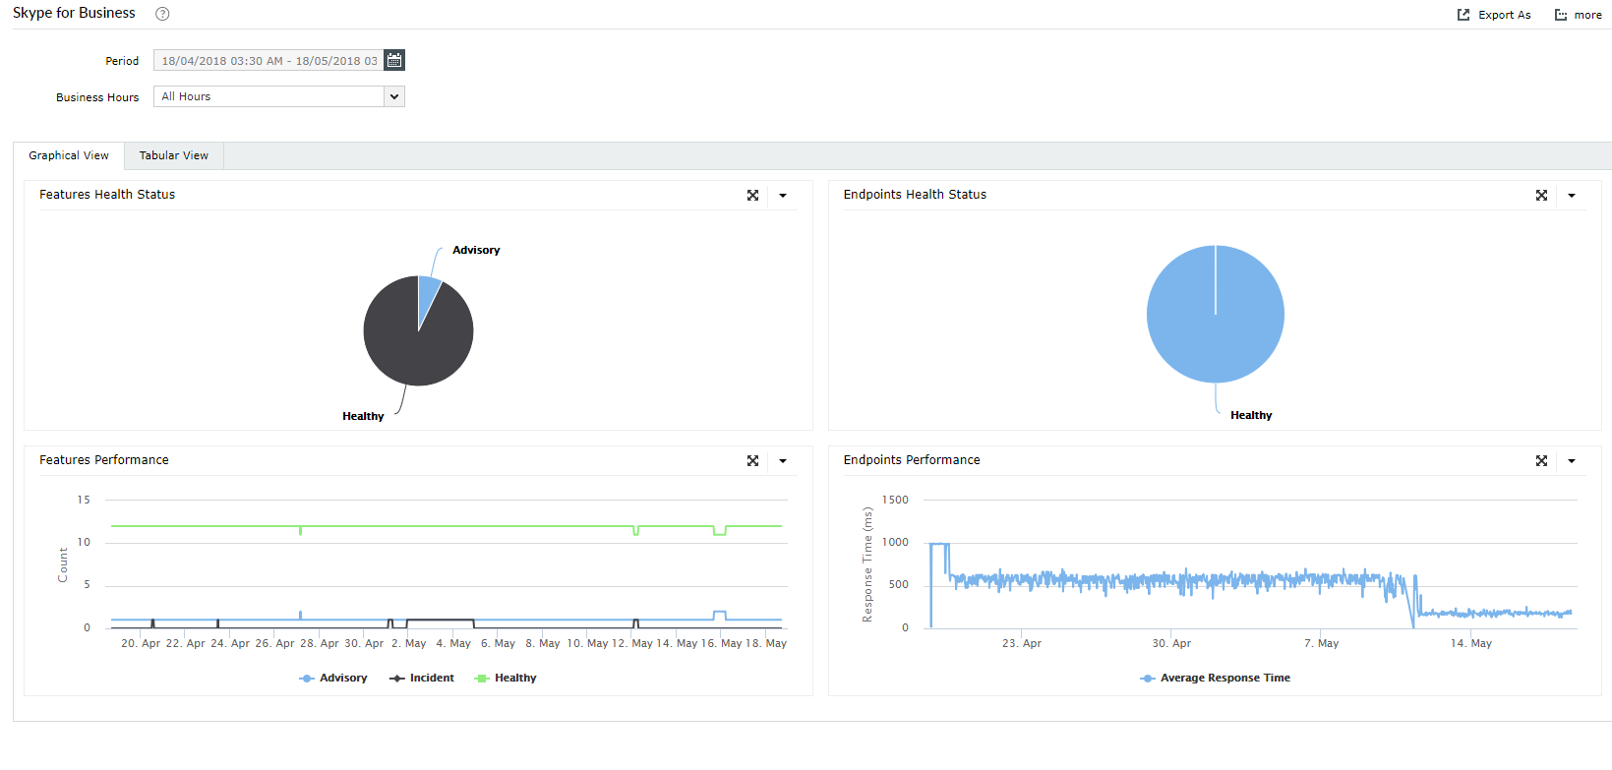1612x770 pixels.
Task: Click the Endpoints Health Status widget title
Action: point(915,195)
